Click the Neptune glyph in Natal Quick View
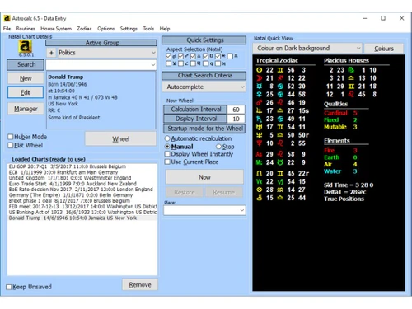Screen dimensions: 412x309 (x=259, y=135)
